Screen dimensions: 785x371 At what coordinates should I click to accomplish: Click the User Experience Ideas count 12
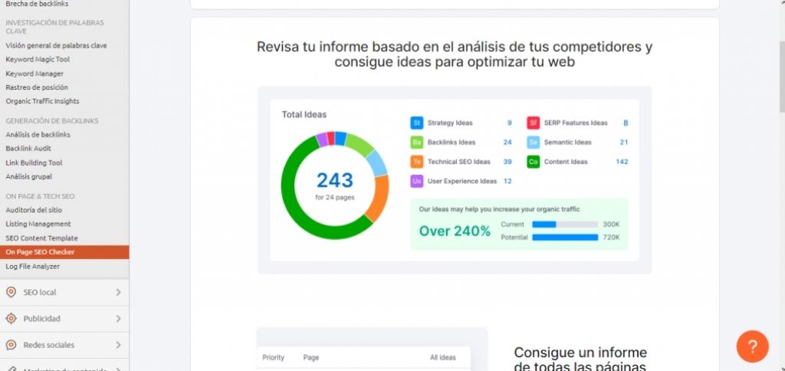pyautogui.click(x=507, y=181)
